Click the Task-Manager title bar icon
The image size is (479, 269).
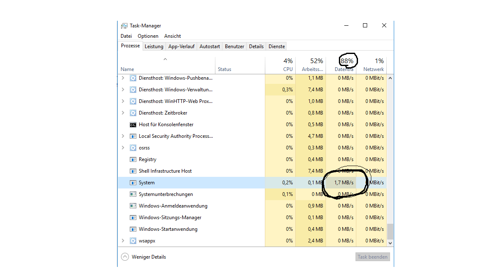[124, 26]
